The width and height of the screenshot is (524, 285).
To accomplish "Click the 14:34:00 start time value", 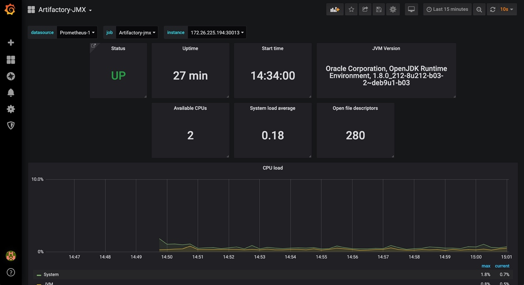I will 273,75.
